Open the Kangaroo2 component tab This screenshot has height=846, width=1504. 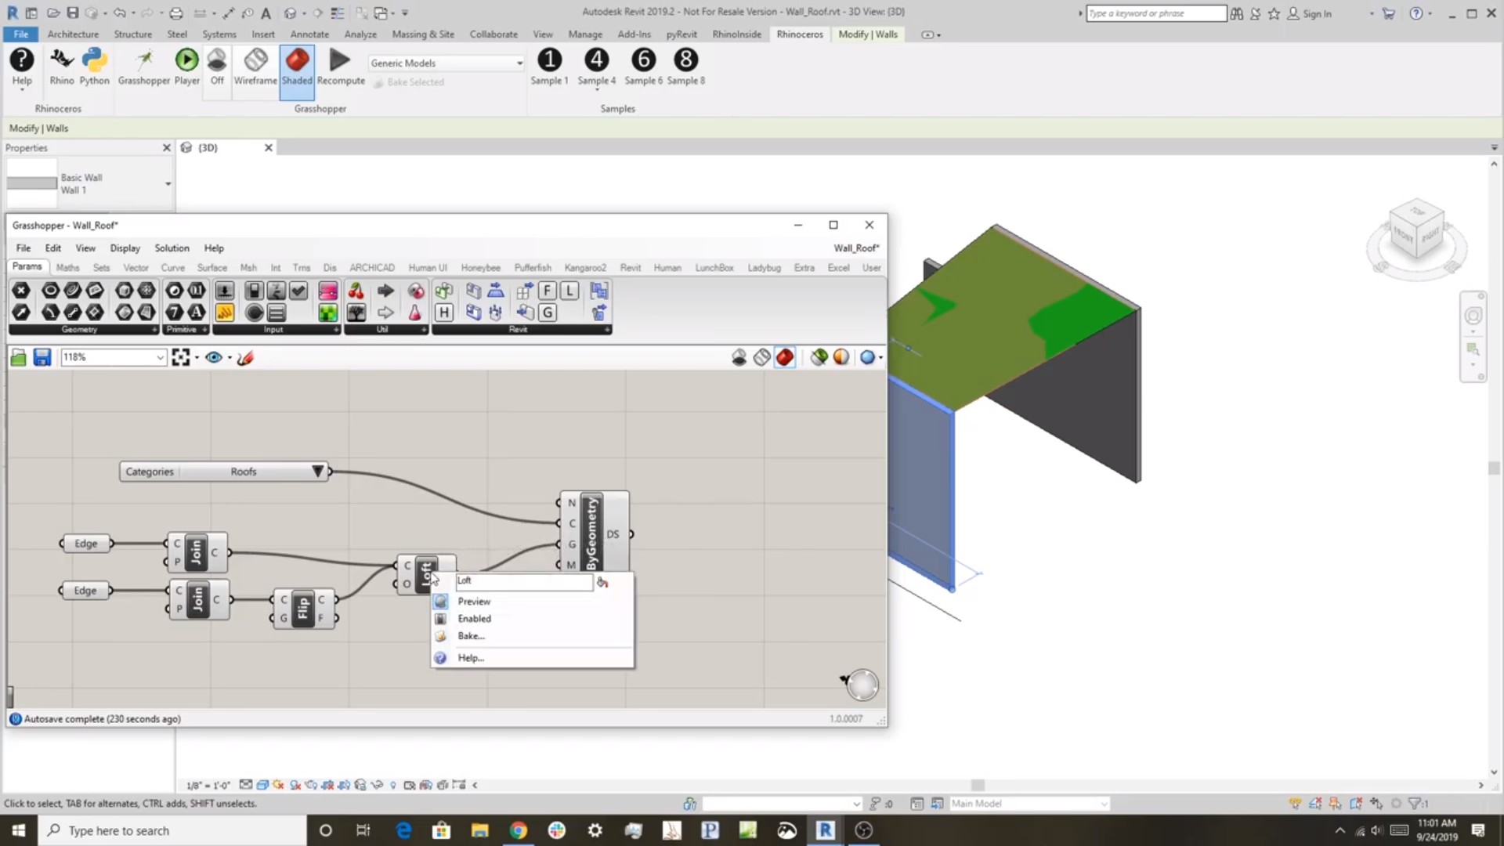tap(585, 267)
